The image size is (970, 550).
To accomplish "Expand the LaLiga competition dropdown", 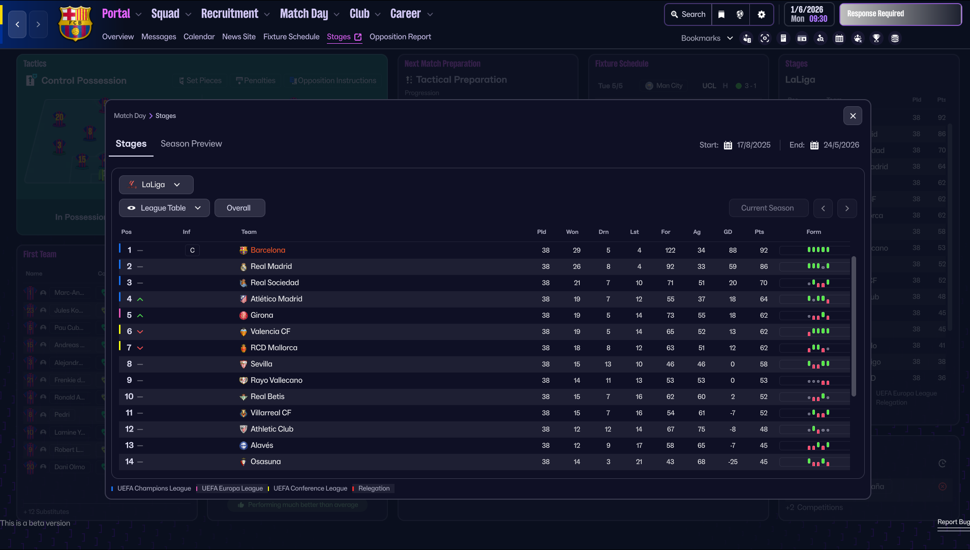I will click(x=156, y=185).
